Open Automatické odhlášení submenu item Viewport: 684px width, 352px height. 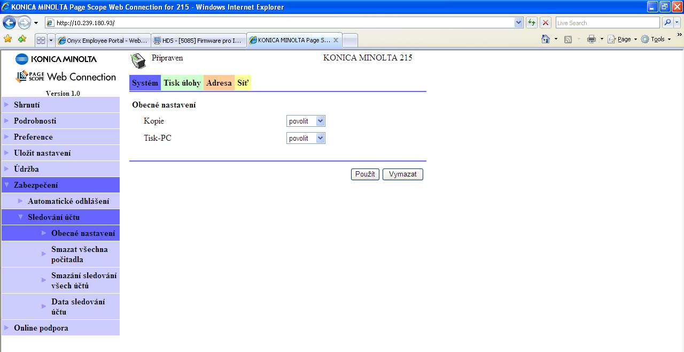click(60, 201)
